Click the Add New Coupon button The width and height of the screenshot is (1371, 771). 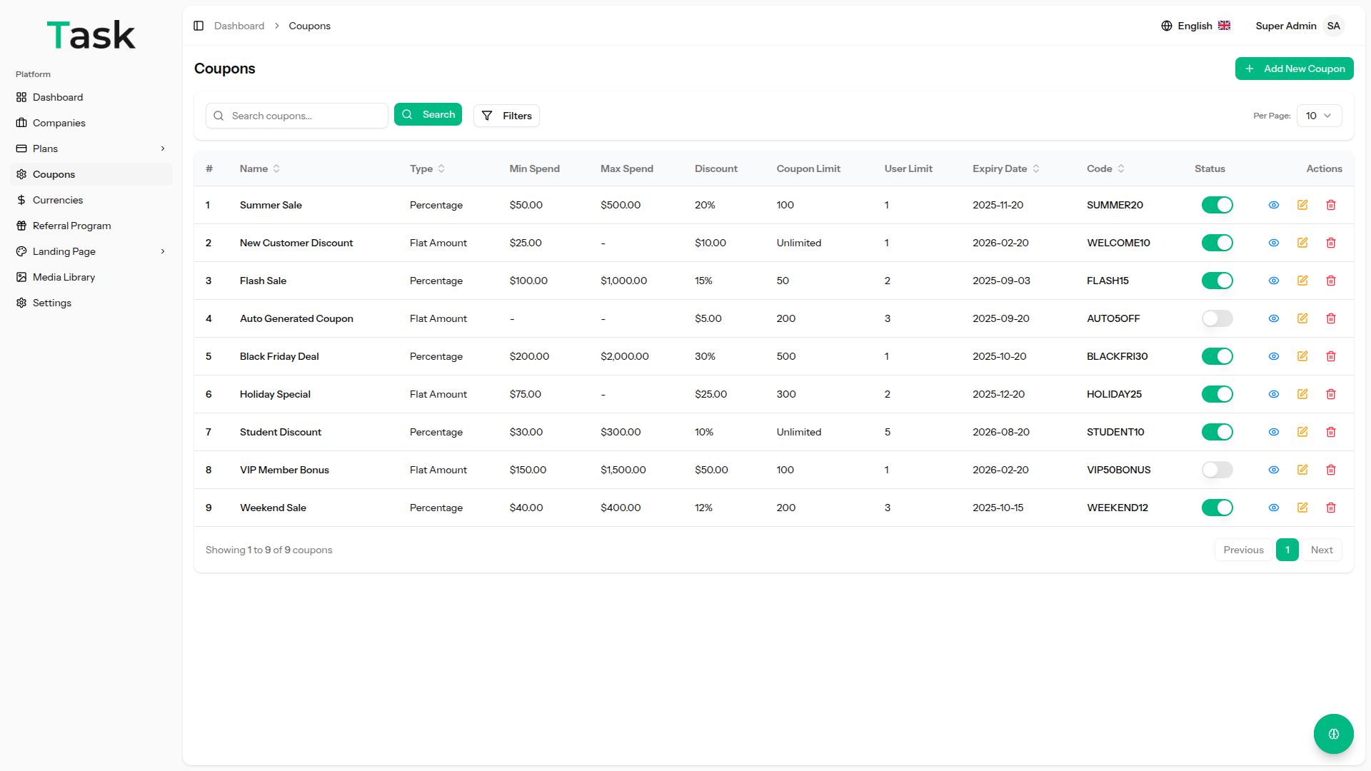tap(1294, 69)
